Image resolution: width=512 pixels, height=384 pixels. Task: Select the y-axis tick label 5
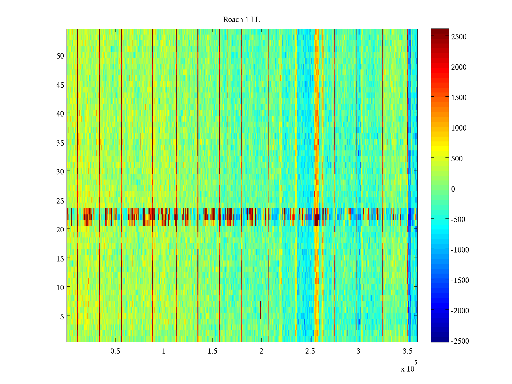(62, 316)
